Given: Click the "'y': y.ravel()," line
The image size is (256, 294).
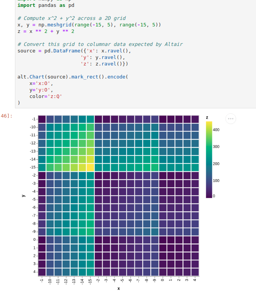Looking at the screenshot, I should (x=103, y=57).
